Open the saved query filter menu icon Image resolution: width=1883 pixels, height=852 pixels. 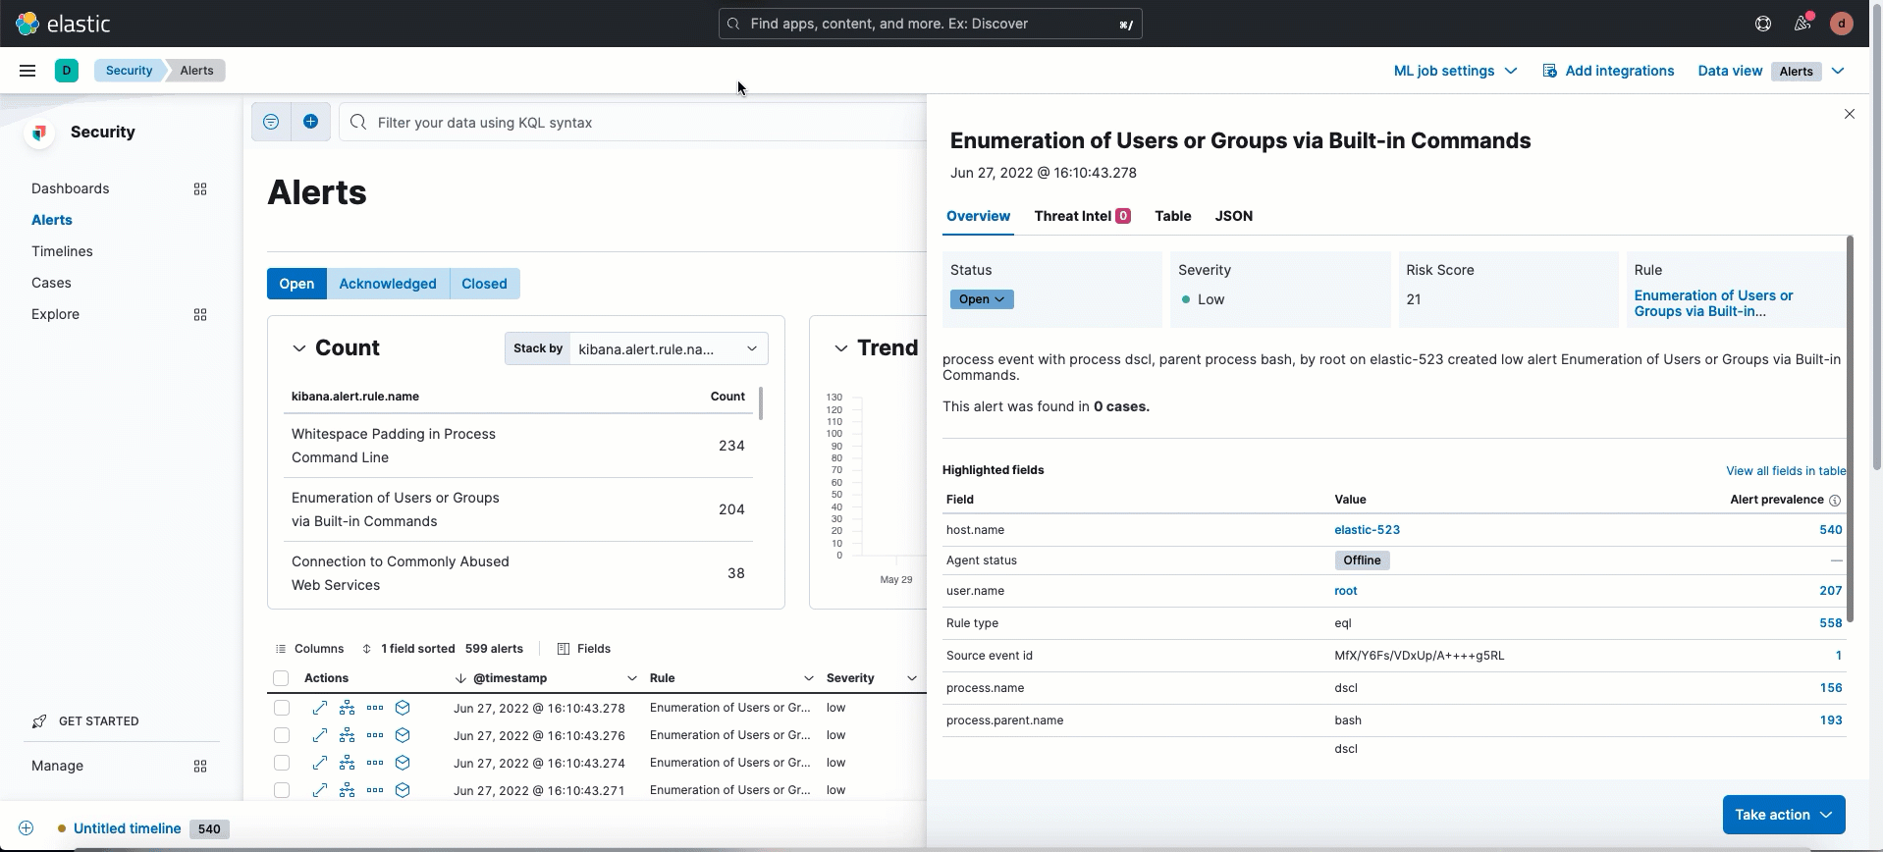pos(271,122)
